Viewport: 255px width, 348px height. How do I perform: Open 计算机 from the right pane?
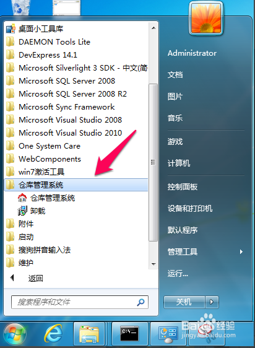pos(179,163)
